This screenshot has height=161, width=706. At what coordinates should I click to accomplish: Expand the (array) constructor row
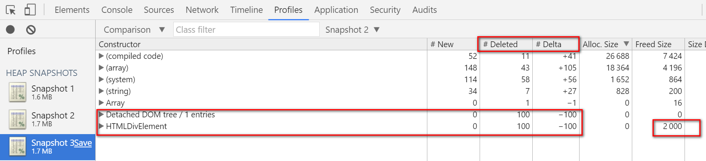click(x=101, y=67)
